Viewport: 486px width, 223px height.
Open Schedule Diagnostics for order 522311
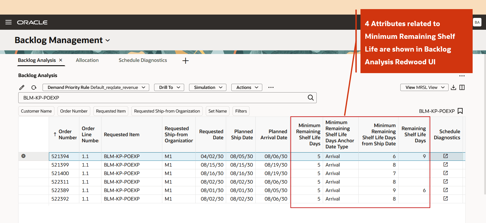point(446,181)
